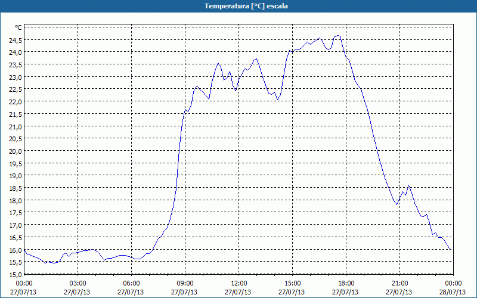Click the 22,0 y-axis value
This screenshot has width=477, height=298.
(x=16, y=102)
